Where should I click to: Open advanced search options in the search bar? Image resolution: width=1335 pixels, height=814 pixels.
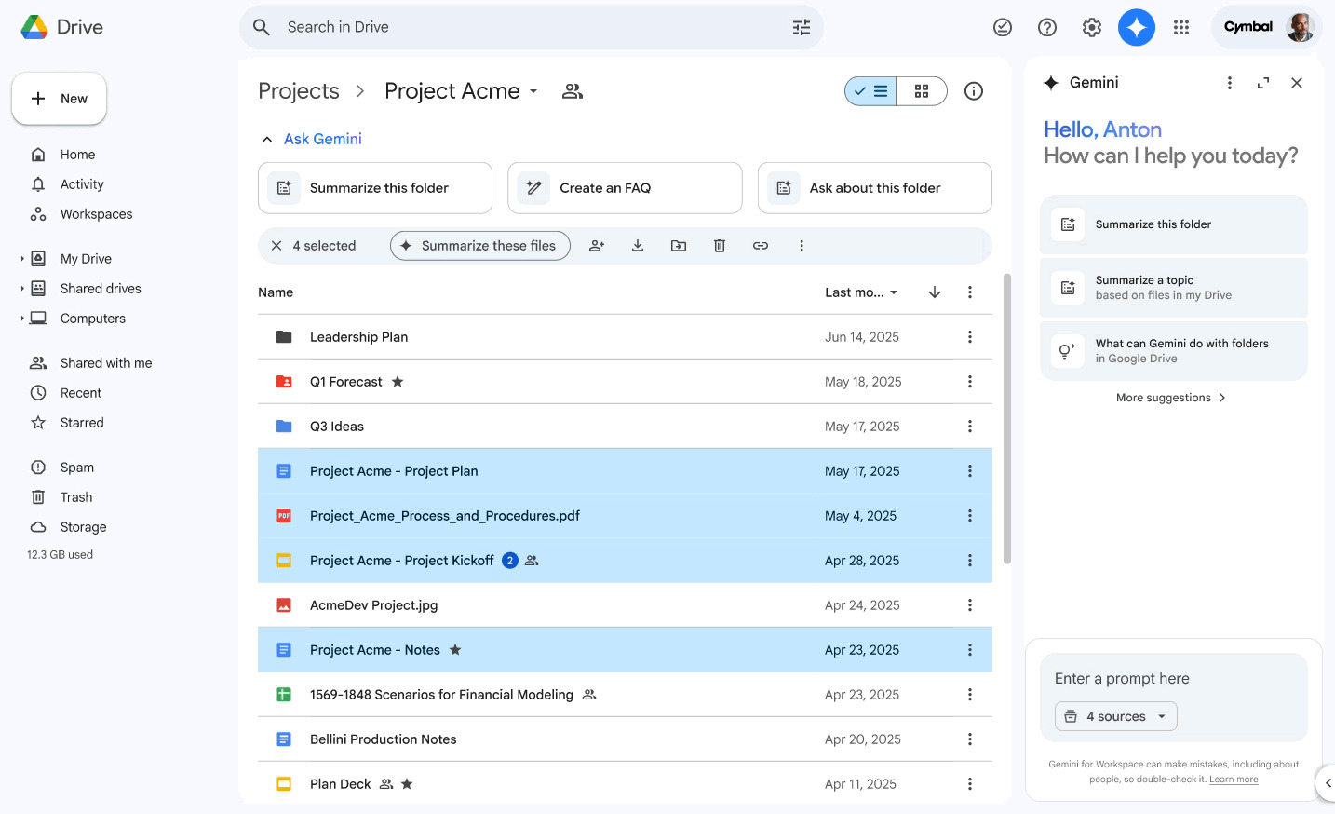[x=801, y=27]
